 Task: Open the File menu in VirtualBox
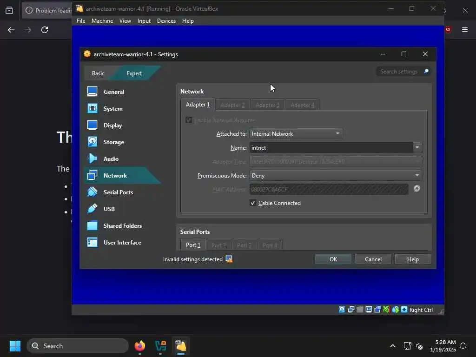coord(81,20)
